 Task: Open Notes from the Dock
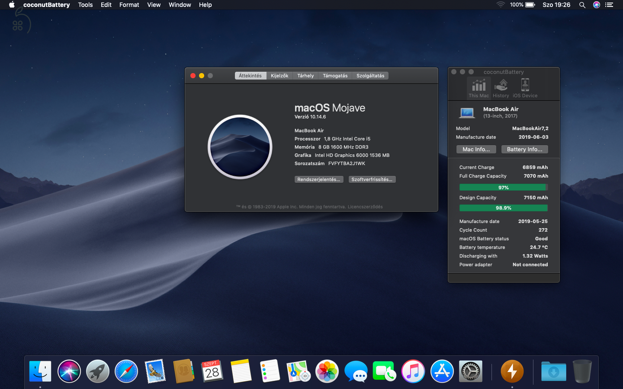[241, 371]
